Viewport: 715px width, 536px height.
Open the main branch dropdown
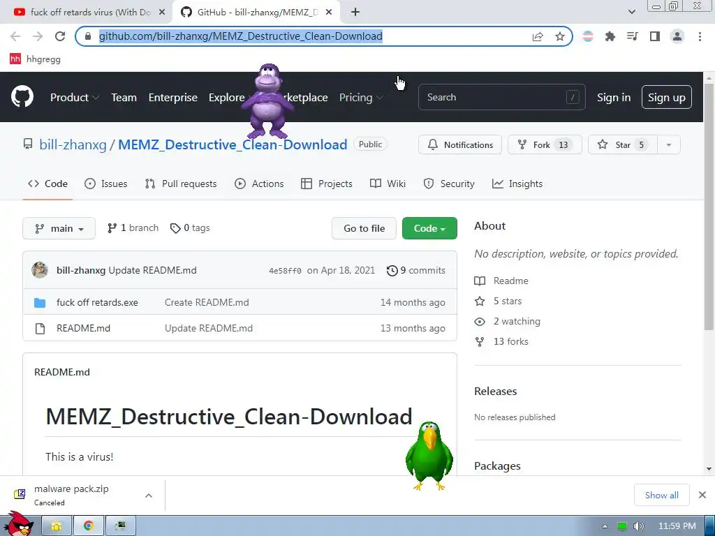(x=59, y=228)
